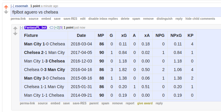View source of esoemah's comment
The width and height of the screenshot is (221, 112).
click(34, 19)
